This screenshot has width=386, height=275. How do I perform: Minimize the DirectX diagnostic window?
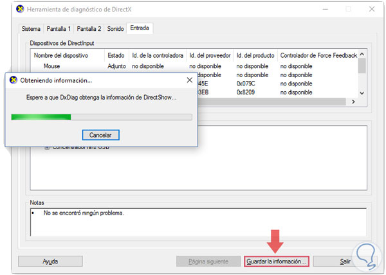[x=326, y=10]
